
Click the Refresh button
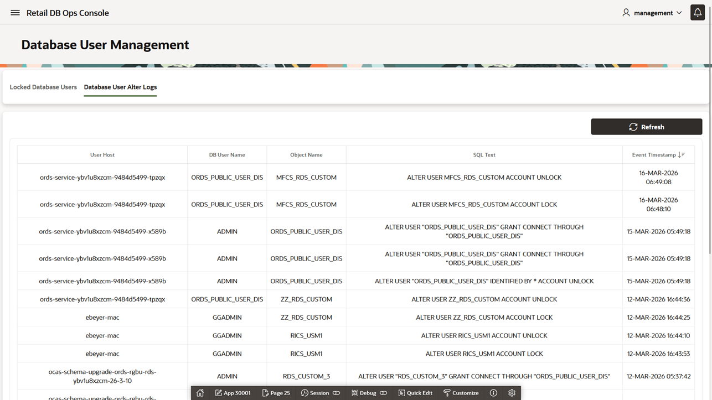click(x=647, y=127)
